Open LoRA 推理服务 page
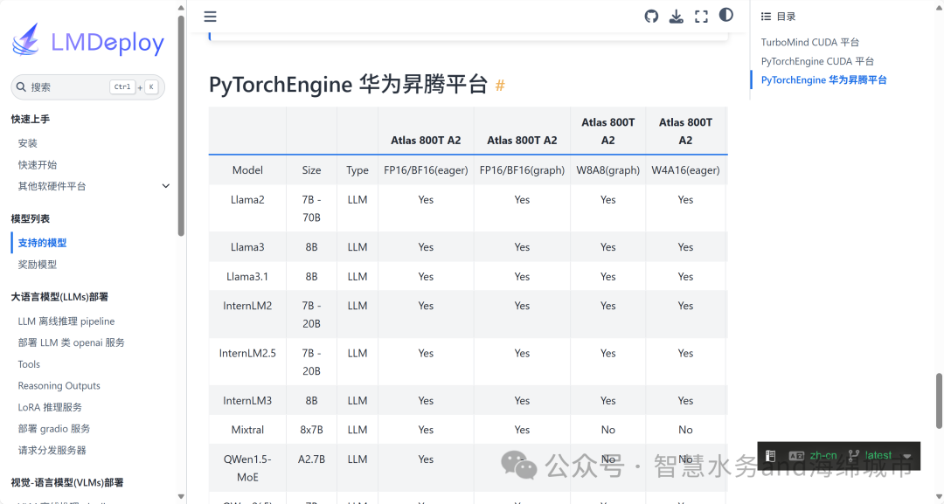The image size is (944, 504). pos(50,407)
